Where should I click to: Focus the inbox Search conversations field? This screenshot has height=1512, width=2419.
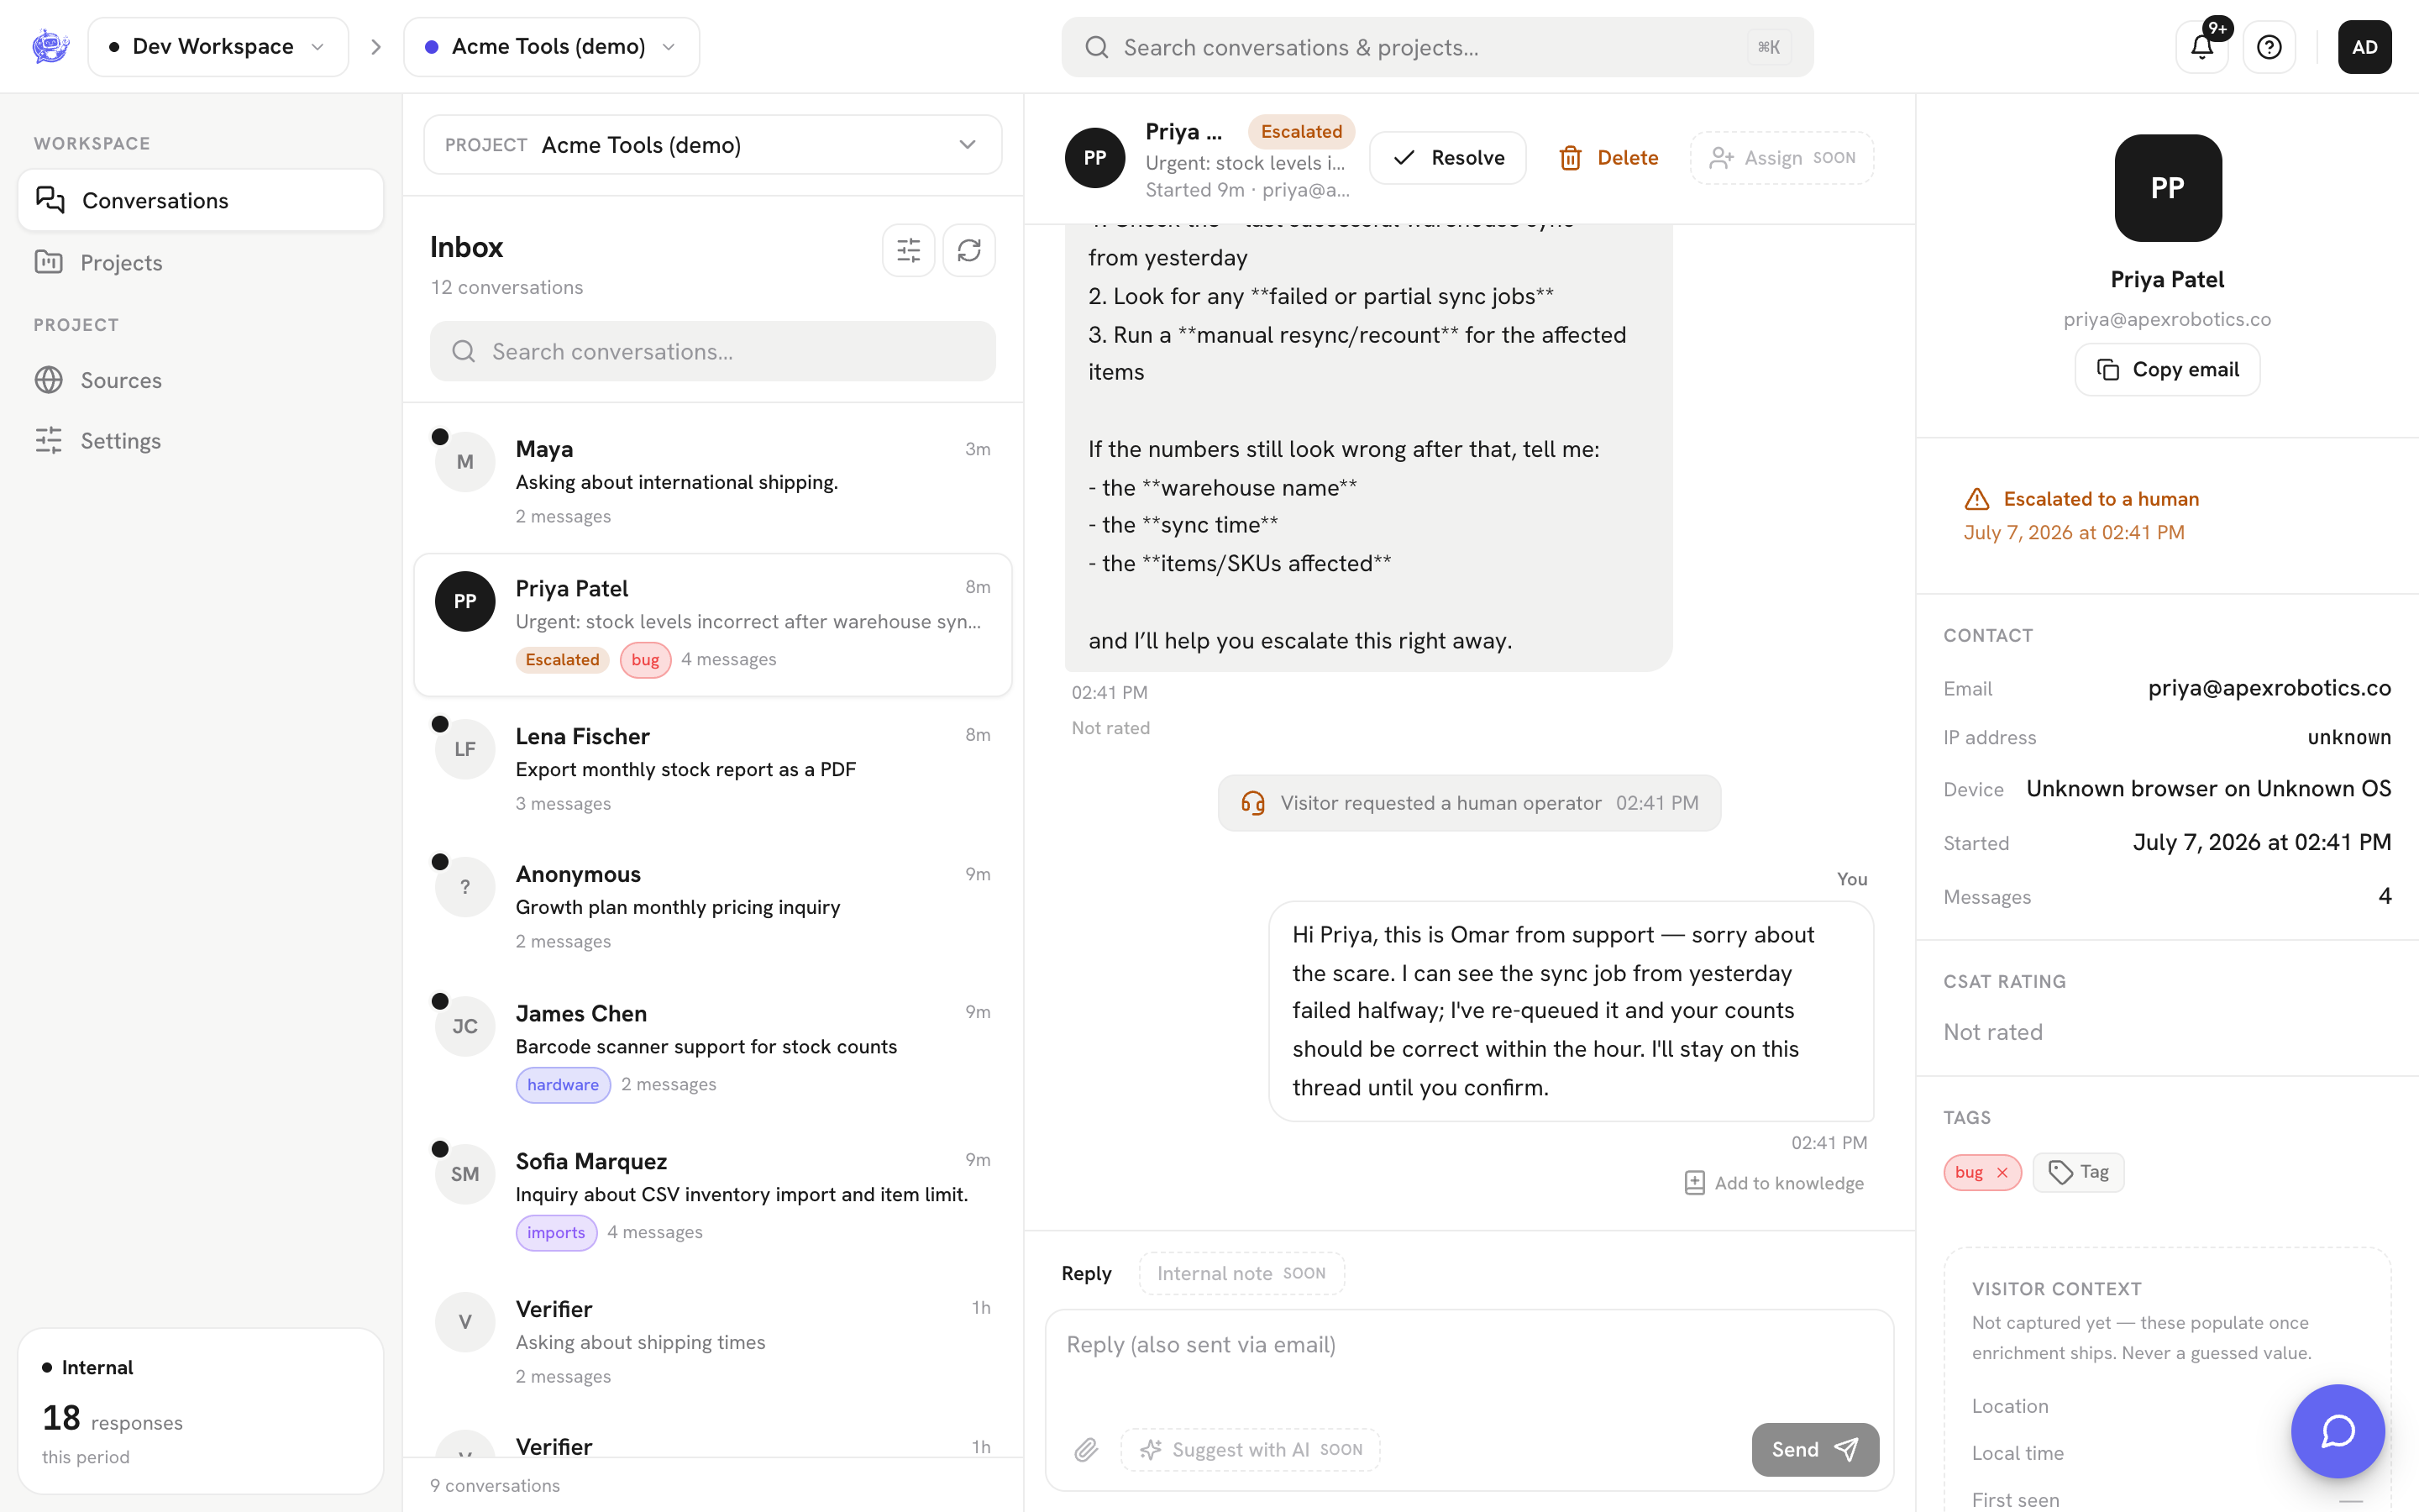[713, 351]
